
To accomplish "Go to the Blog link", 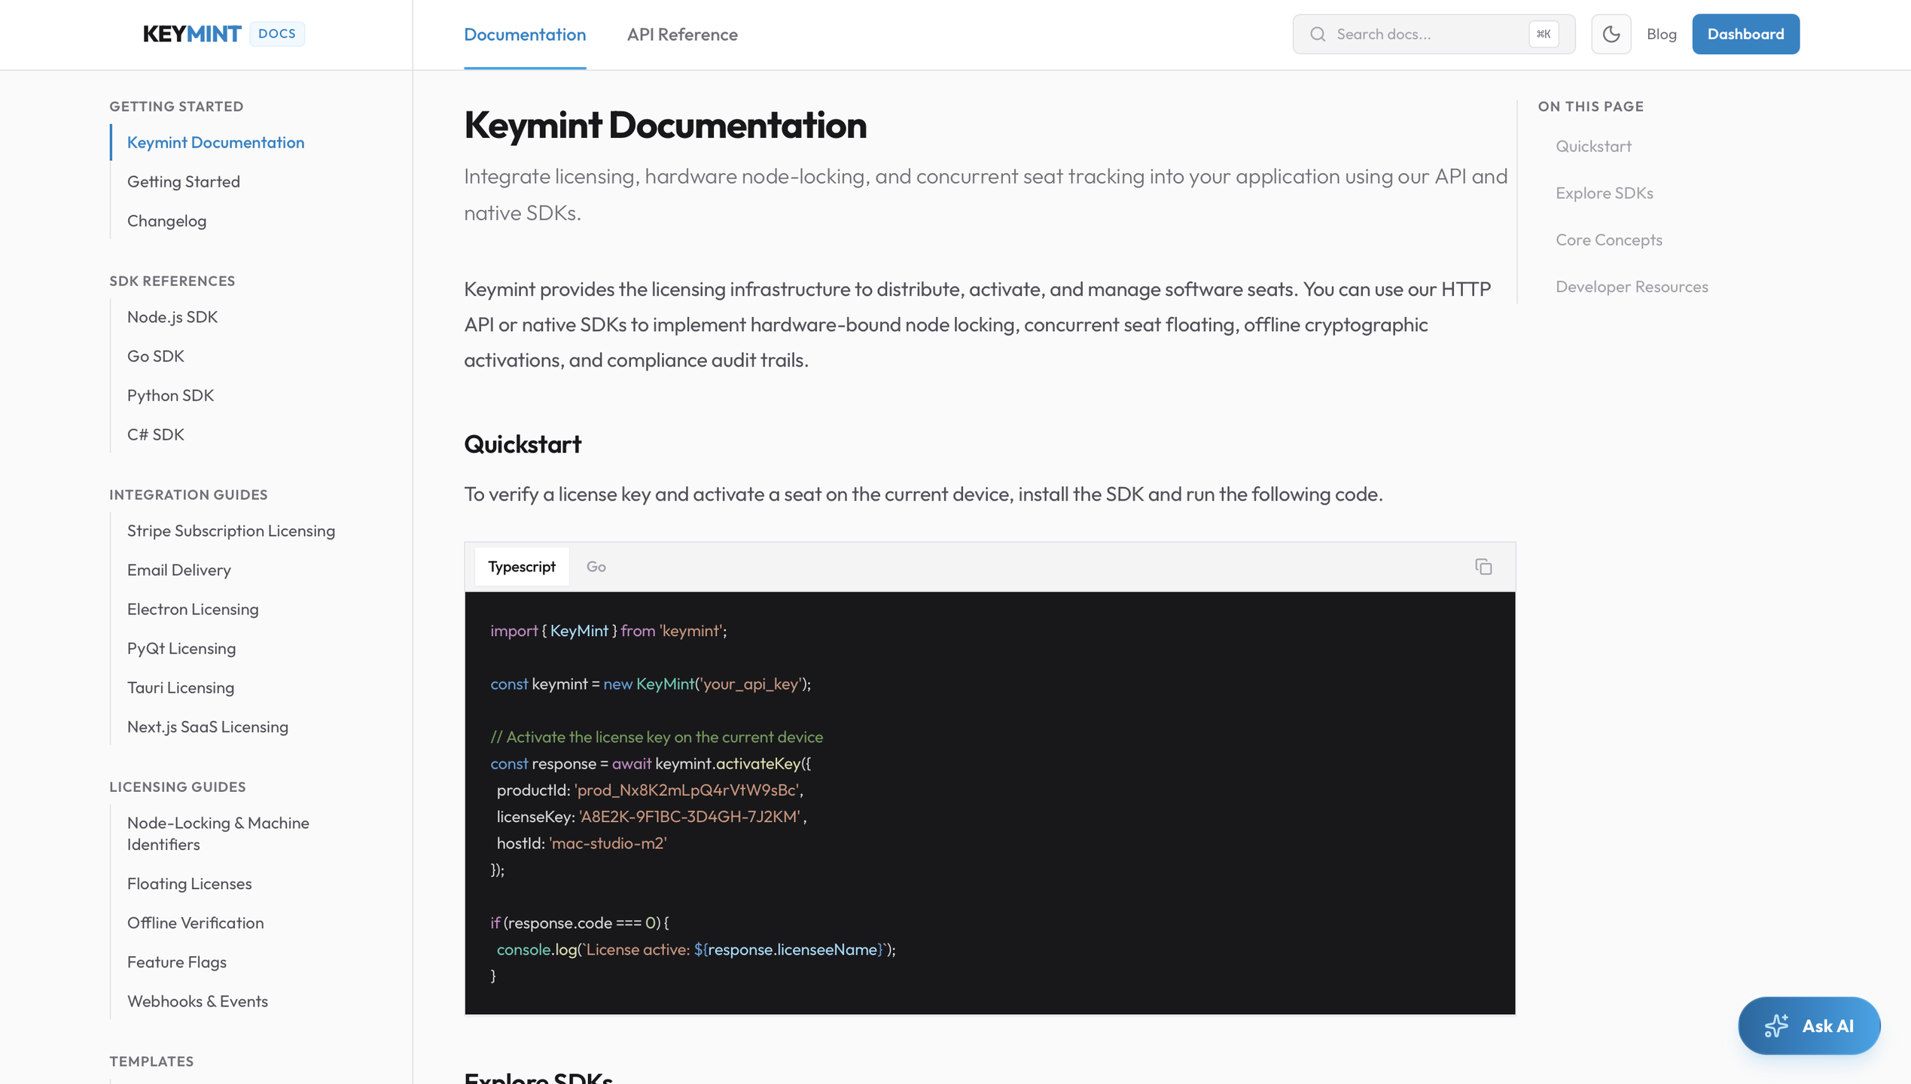I will click(x=1661, y=34).
